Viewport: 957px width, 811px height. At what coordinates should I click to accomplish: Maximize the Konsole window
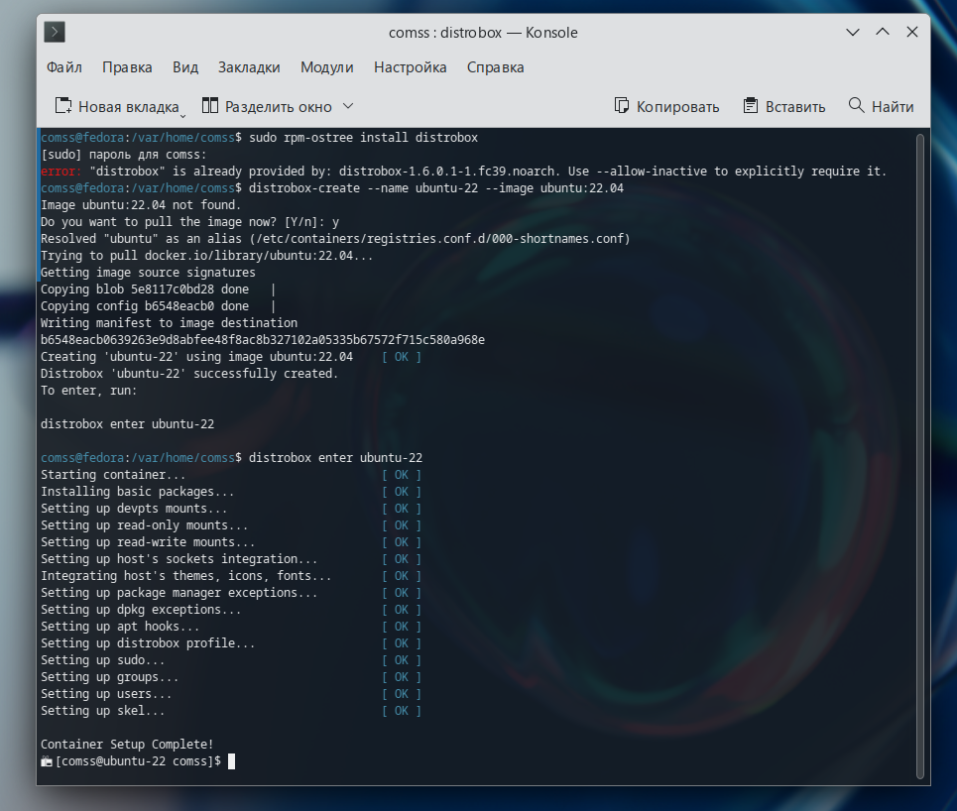[883, 32]
